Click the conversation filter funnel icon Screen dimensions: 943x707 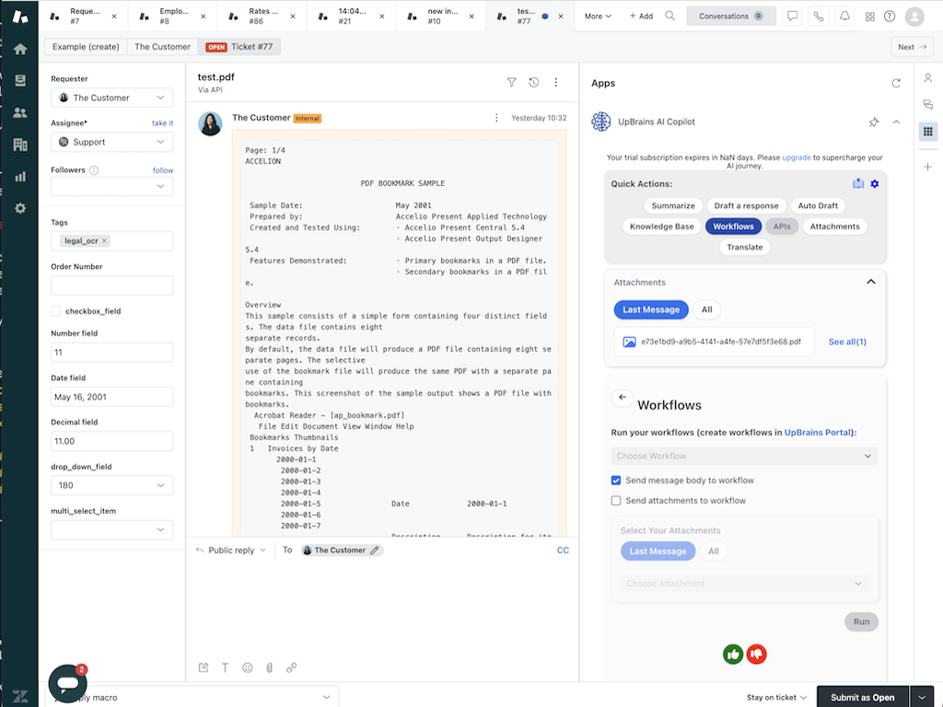pyautogui.click(x=511, y=82)
